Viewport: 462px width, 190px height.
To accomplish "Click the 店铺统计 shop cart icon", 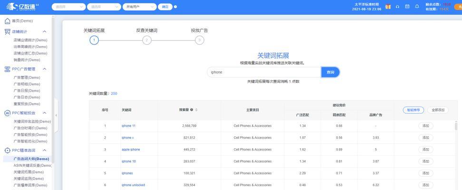I will [x=7, y=31].
